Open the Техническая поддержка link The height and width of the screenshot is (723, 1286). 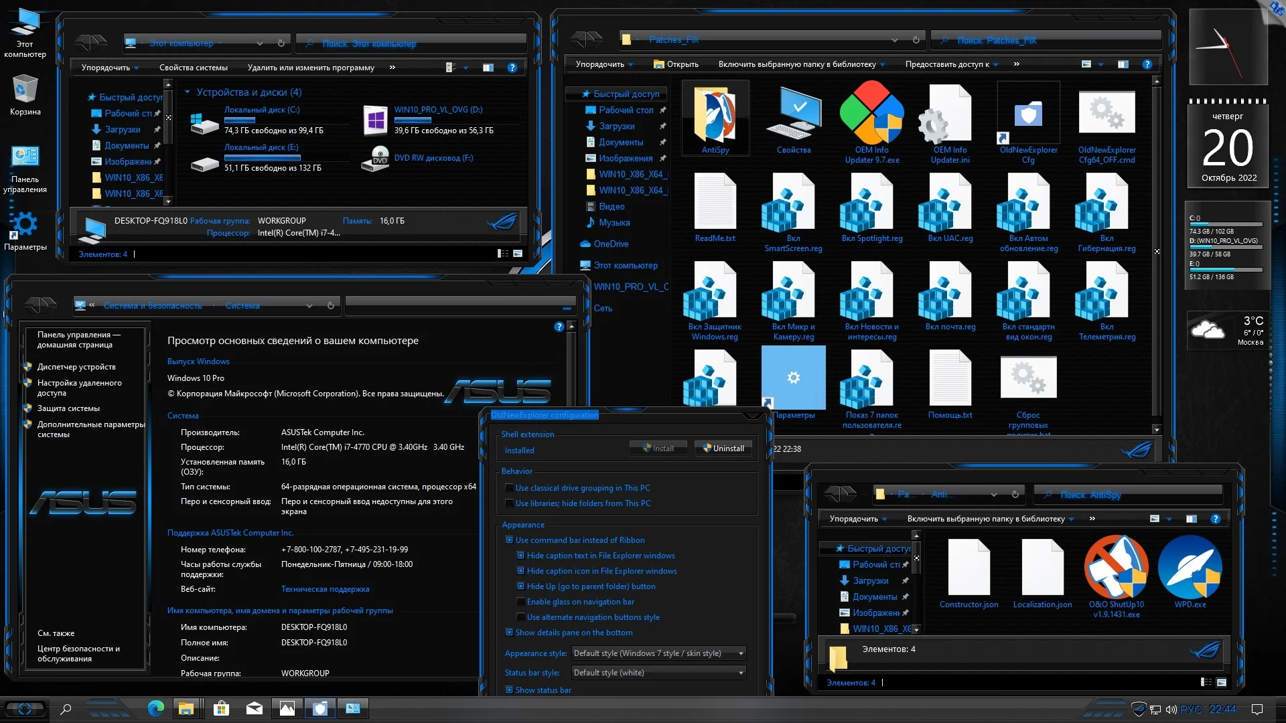[x=325, y=589]
